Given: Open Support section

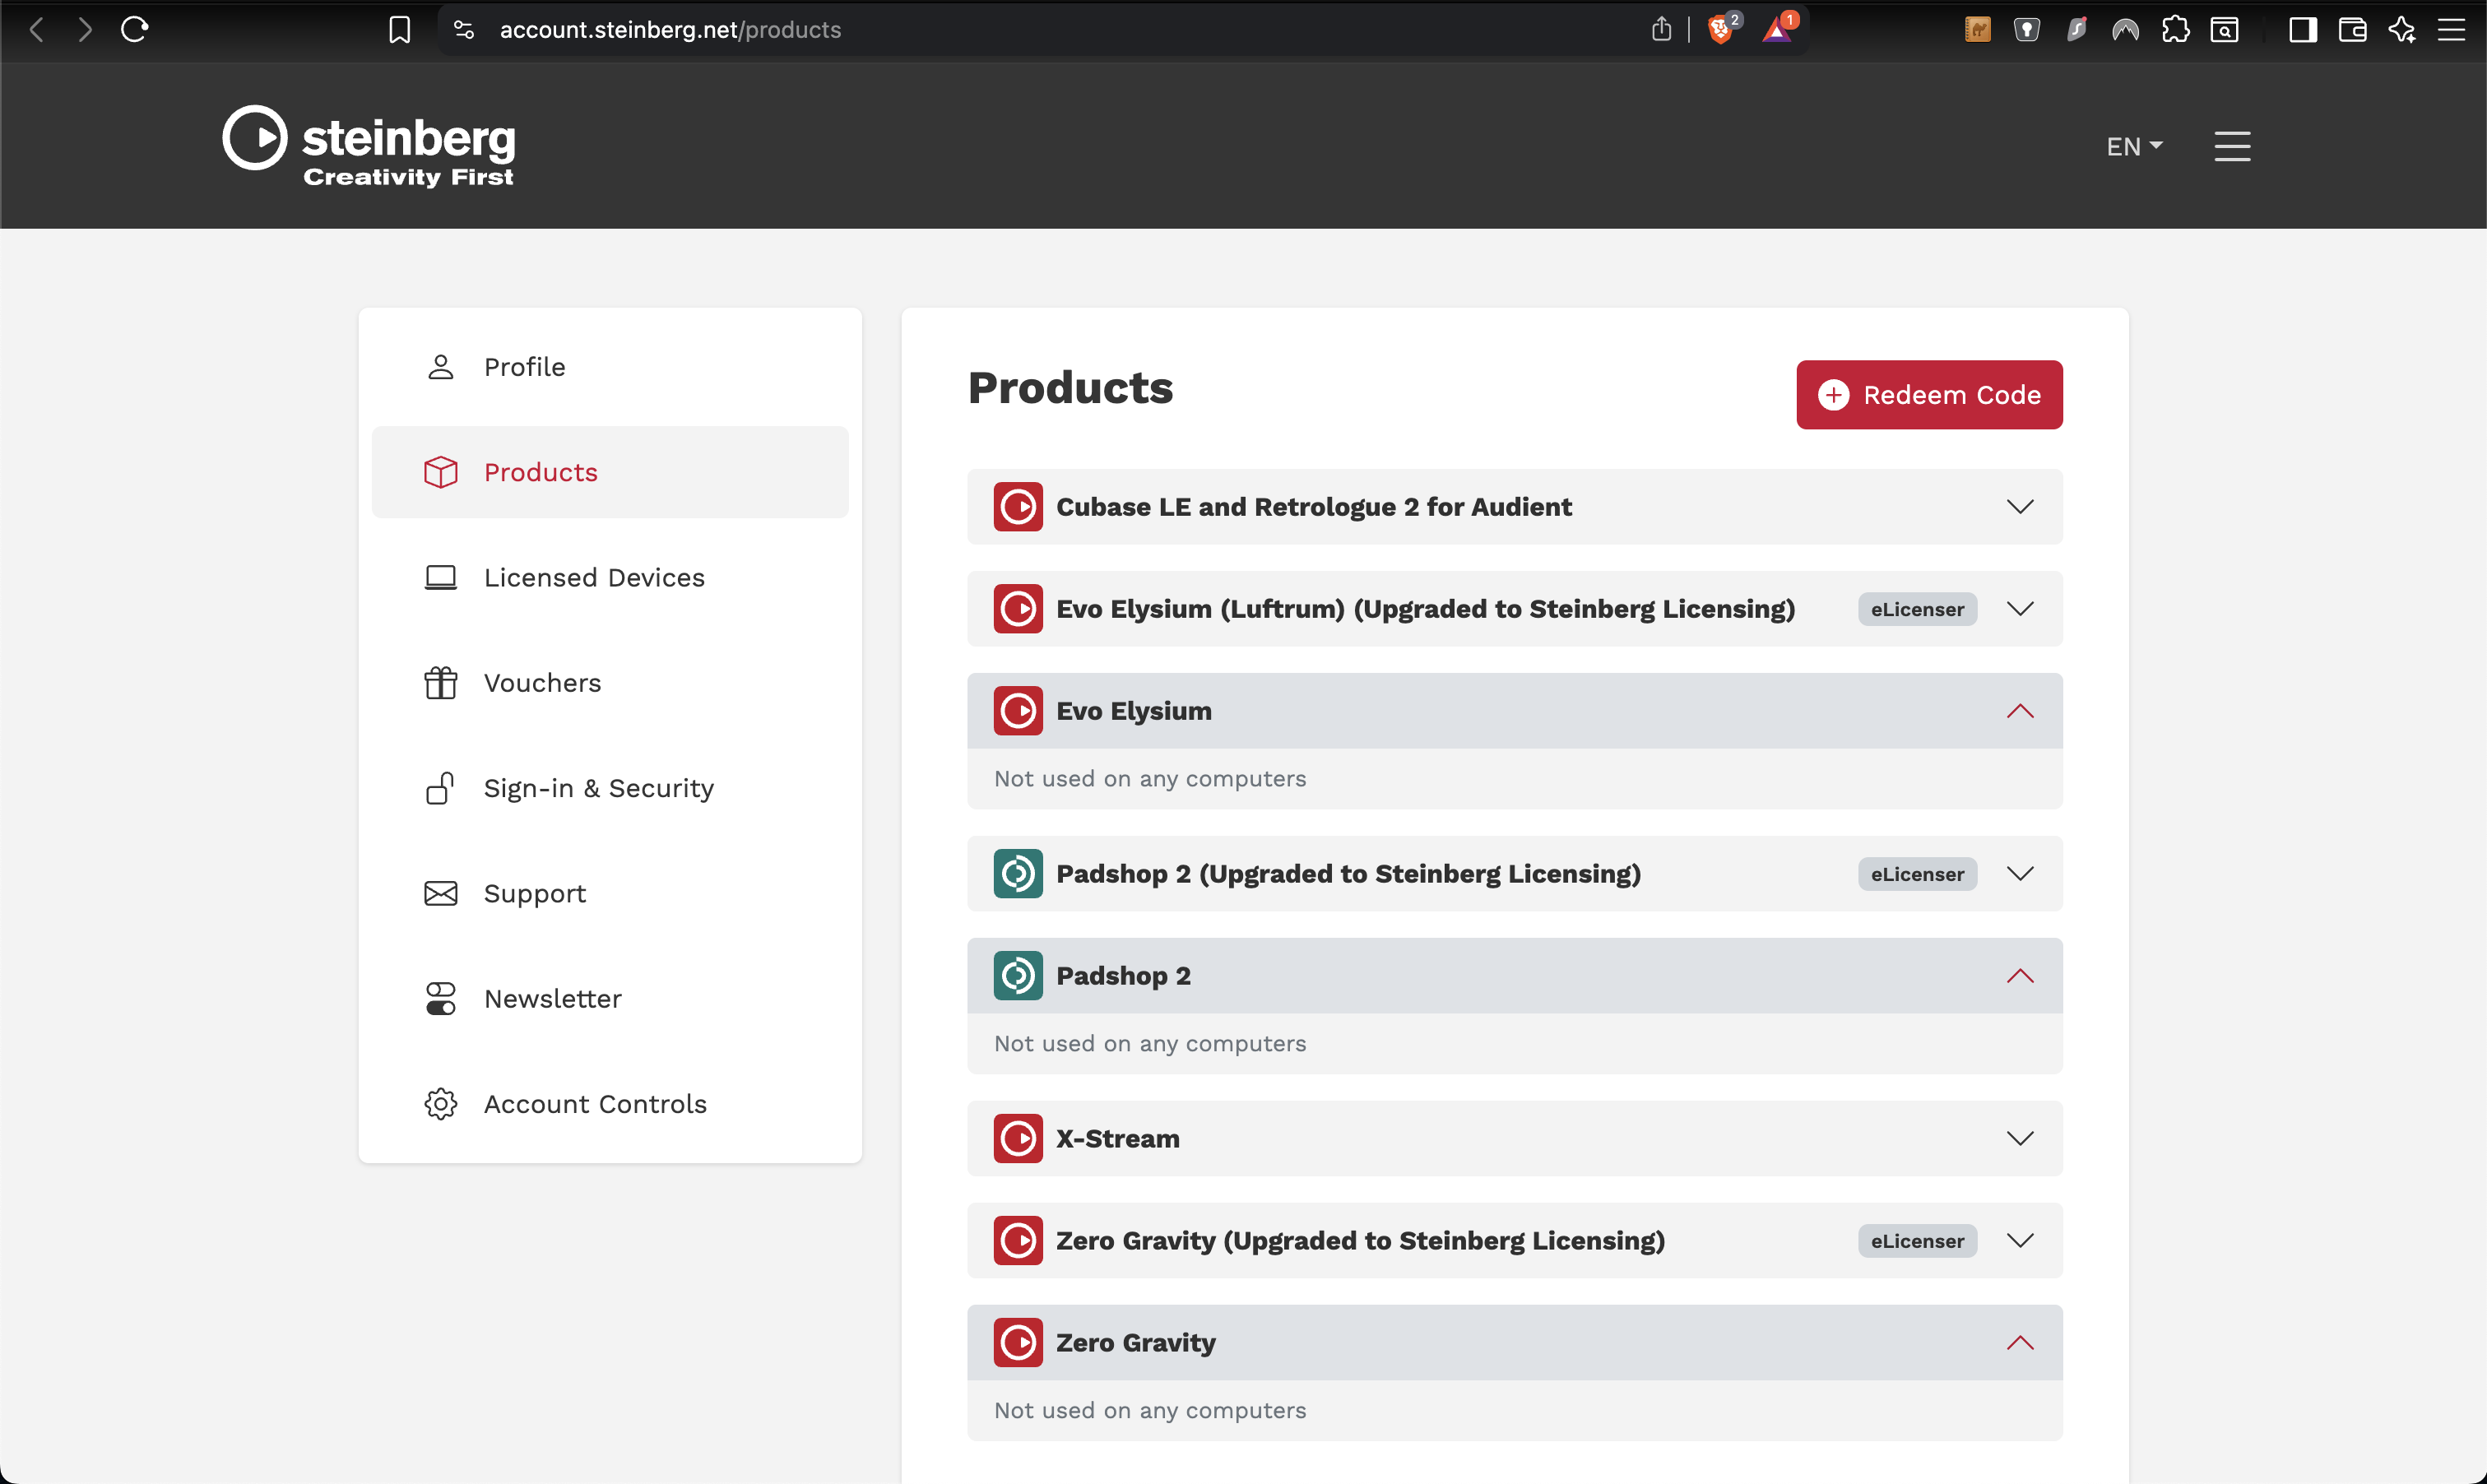Looking at the screenshot, I should coord(610,893).
